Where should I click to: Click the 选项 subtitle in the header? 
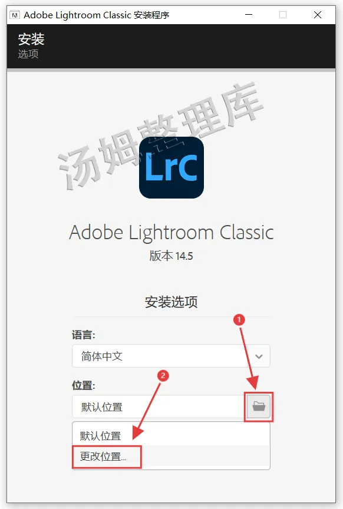click(x=28, y=54)
